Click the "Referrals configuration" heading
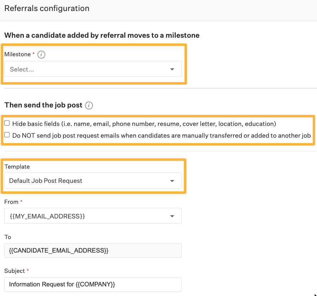 [x=47, y=8]
